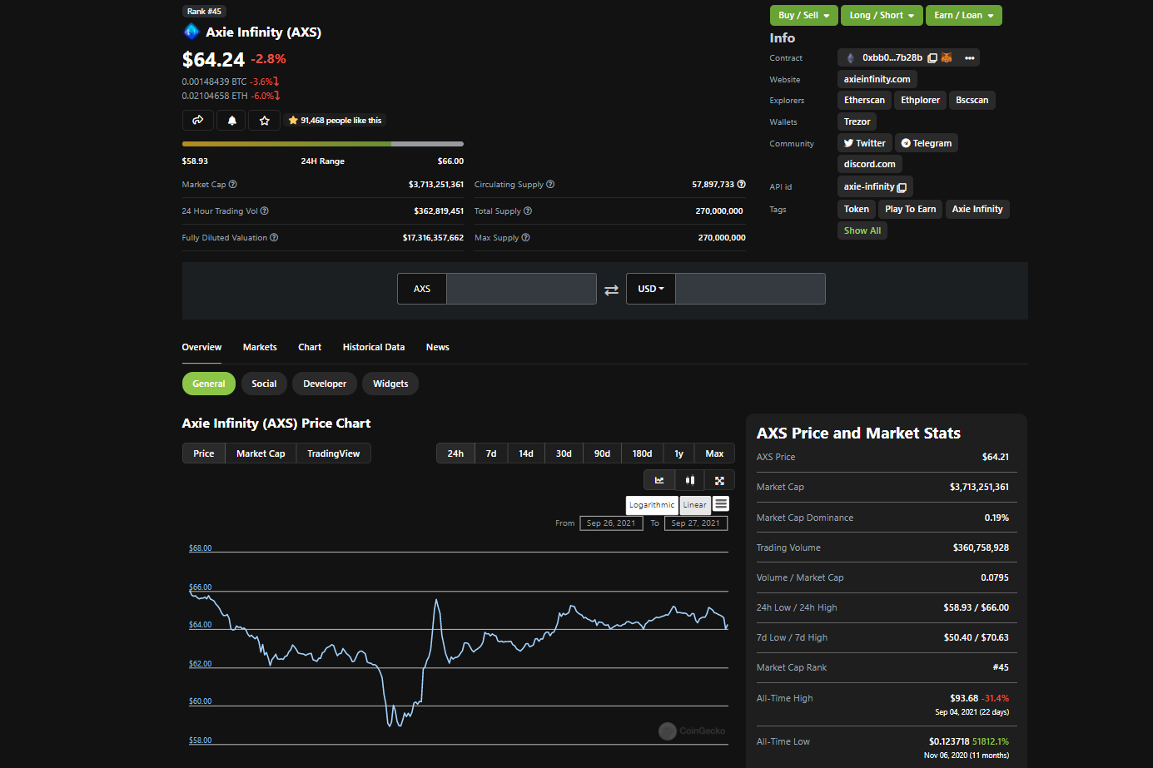Viewport: 1153px width, 768px height.
Task: Switch to line chart icon
Action: [659, 480]
